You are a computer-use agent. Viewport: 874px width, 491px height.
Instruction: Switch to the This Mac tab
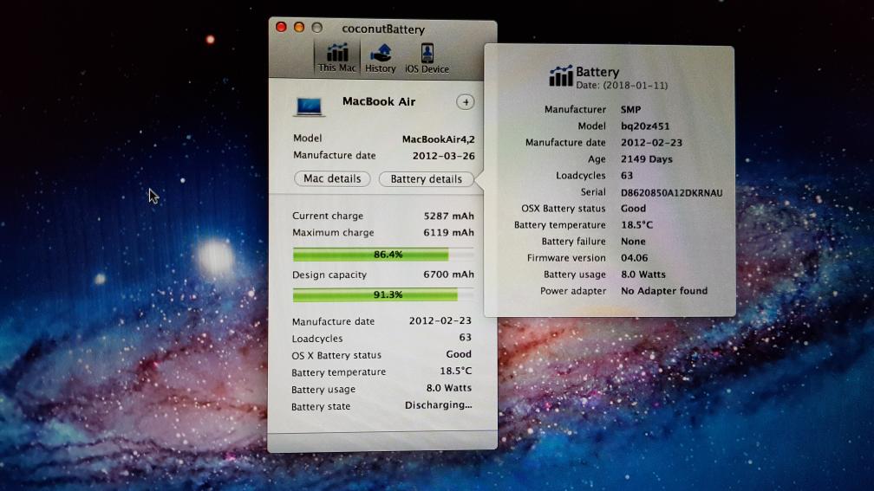click(x=336, y=58)
